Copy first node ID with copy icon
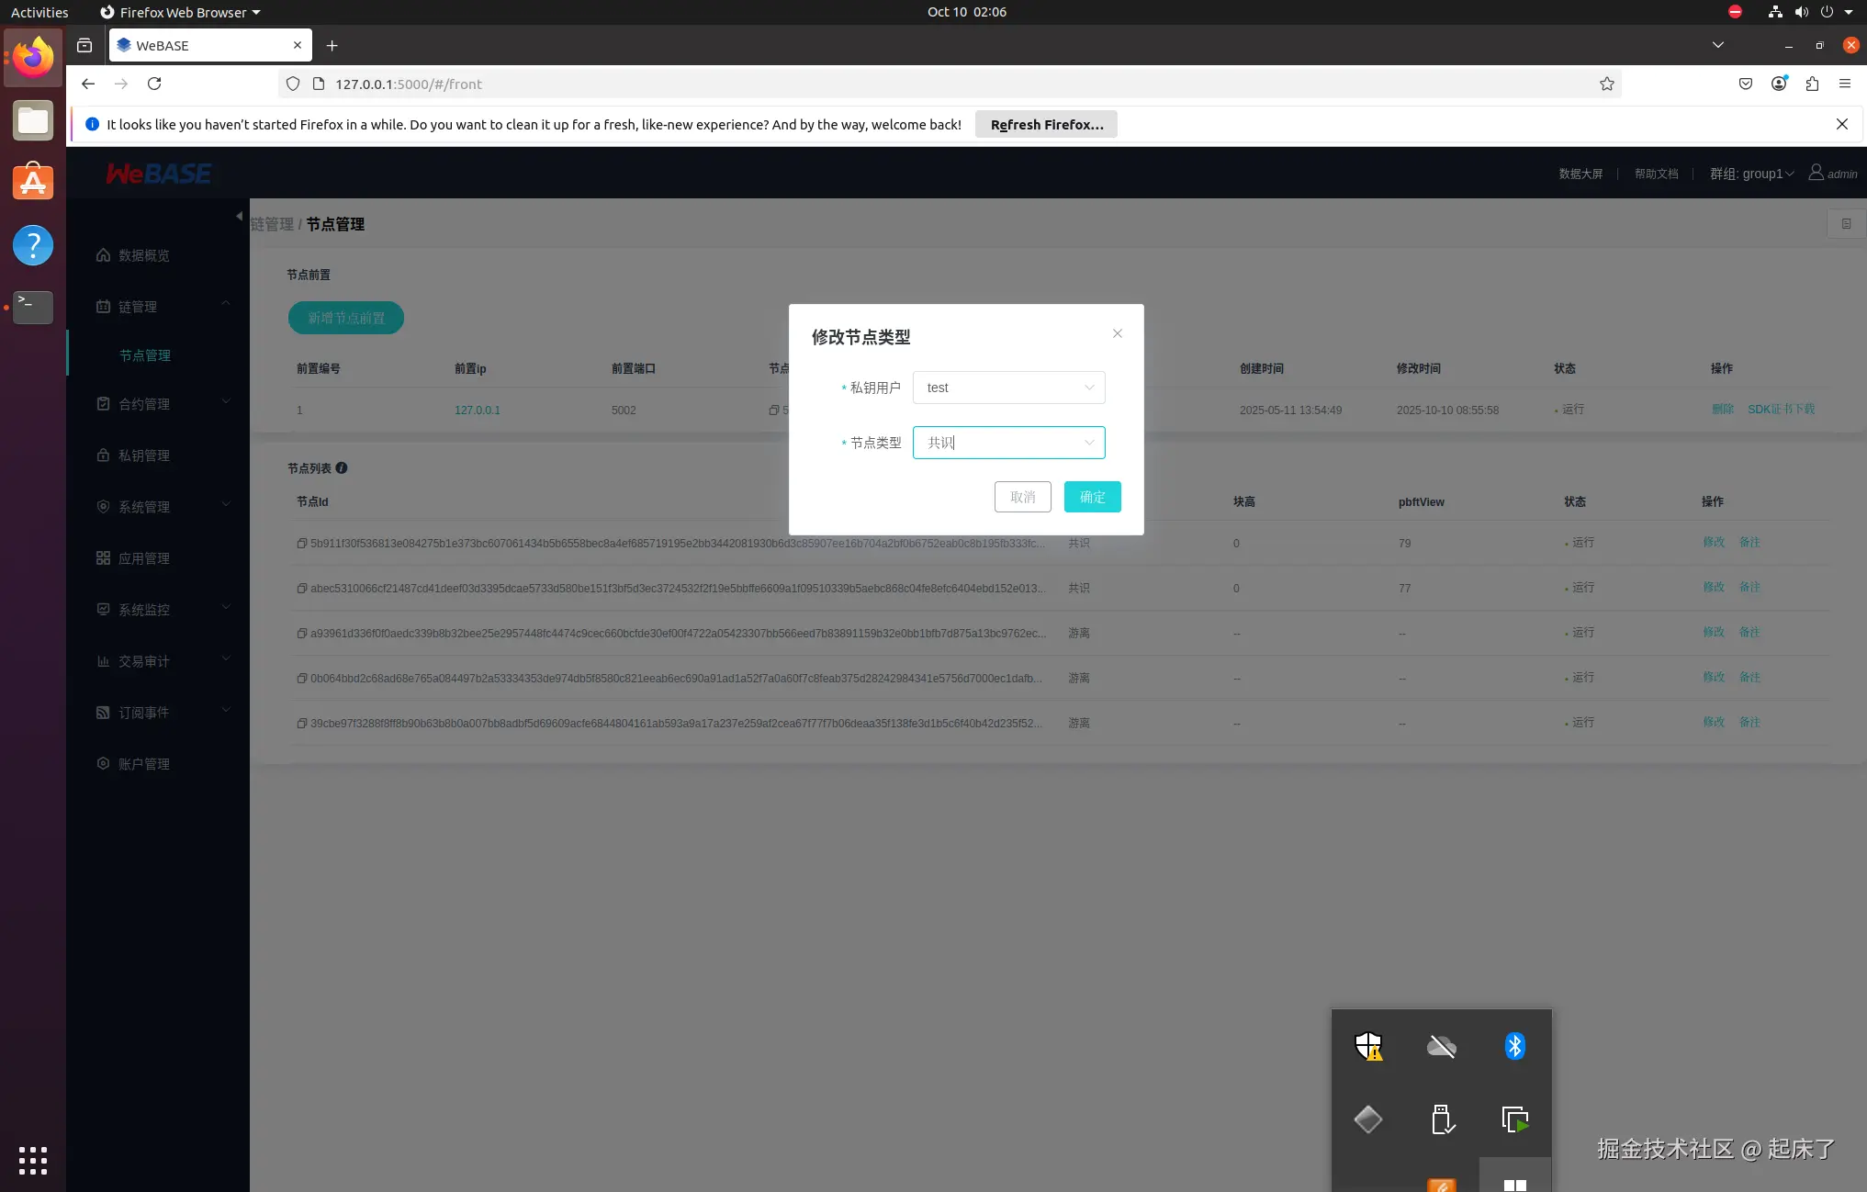Image resolution: width=1867 pixels, height=1192 pixels. click(x=301, y=544)
